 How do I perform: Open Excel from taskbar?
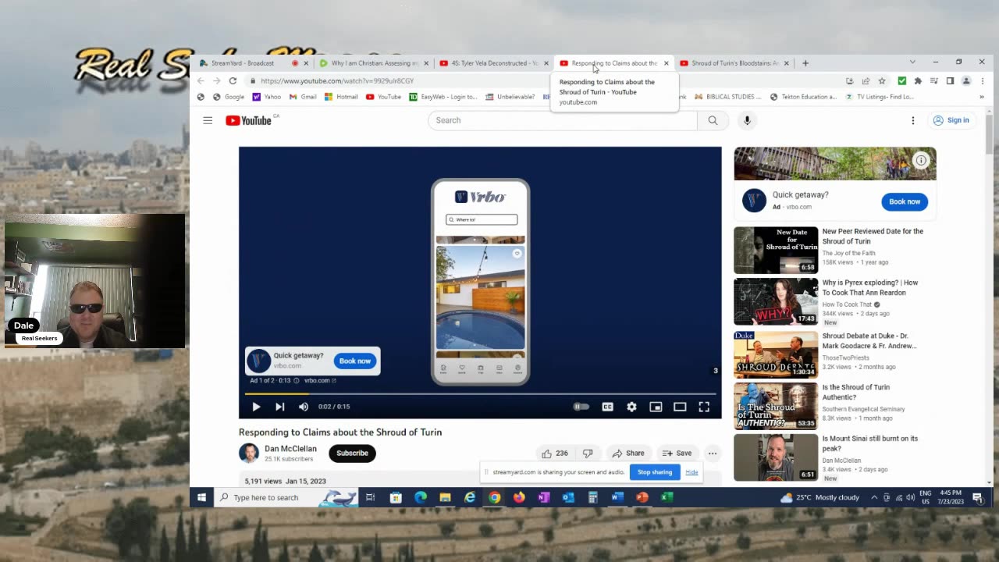pyautogui.click(x=667, y=497)
